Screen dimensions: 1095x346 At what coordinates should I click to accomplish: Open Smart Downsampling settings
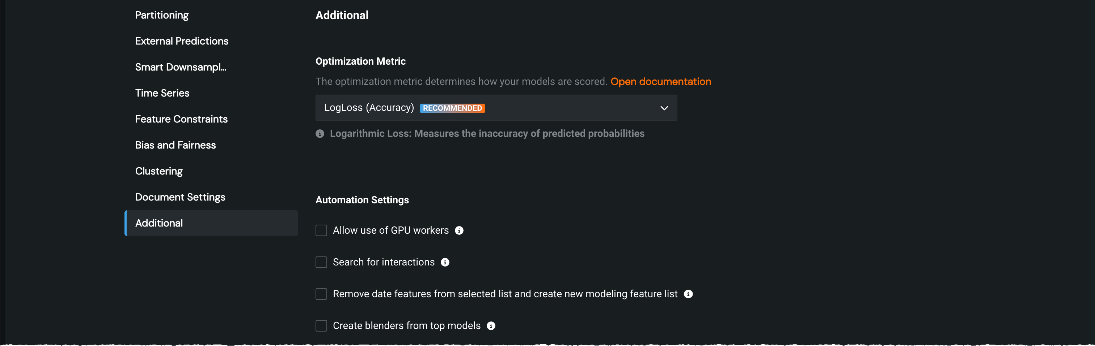click(181, 67)
